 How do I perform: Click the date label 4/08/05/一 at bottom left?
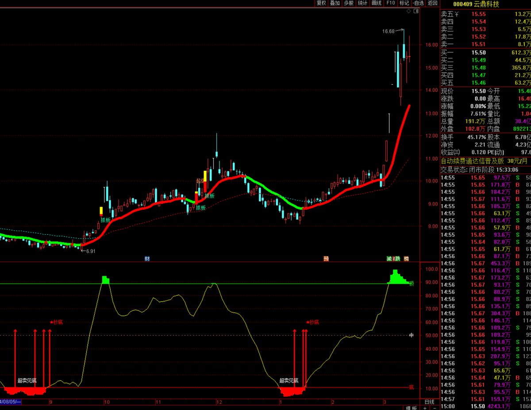pyautogui.click(x=10, y=402)
